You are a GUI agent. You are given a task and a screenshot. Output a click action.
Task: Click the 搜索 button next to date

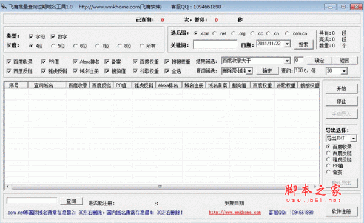(x=303, y=44)
